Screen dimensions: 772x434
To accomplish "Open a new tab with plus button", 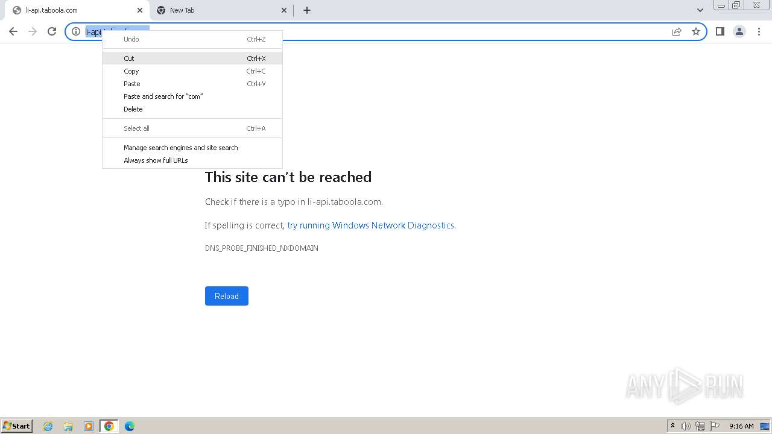I will tap(307, 10).
